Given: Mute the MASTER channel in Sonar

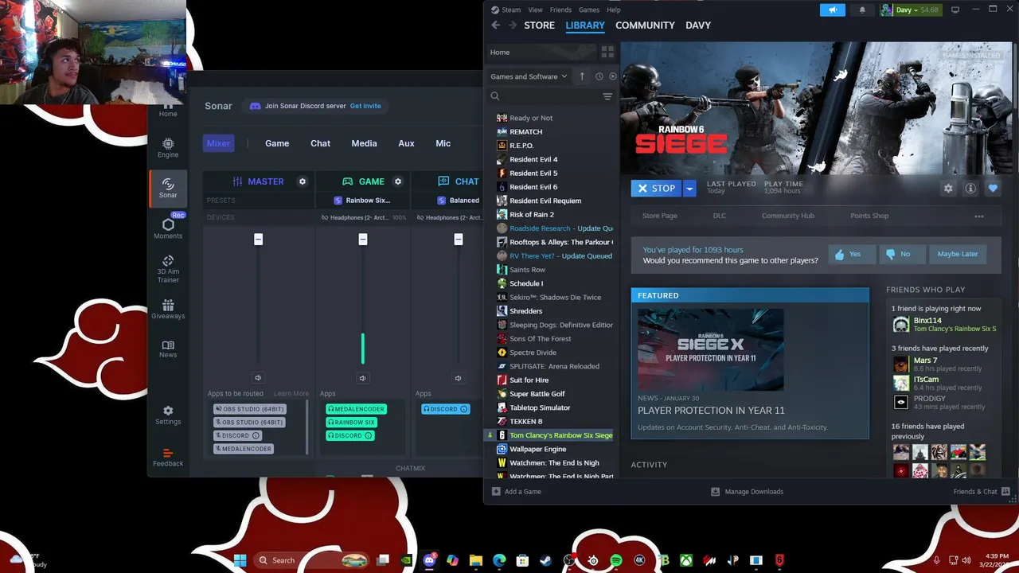Looking at the screenshot, I should [258, 378].
